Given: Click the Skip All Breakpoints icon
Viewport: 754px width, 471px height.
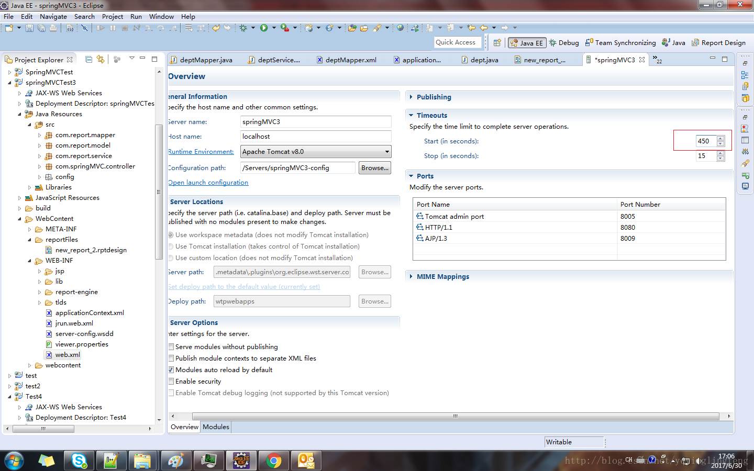Looking at the screenshot, I should pos(84,28).
